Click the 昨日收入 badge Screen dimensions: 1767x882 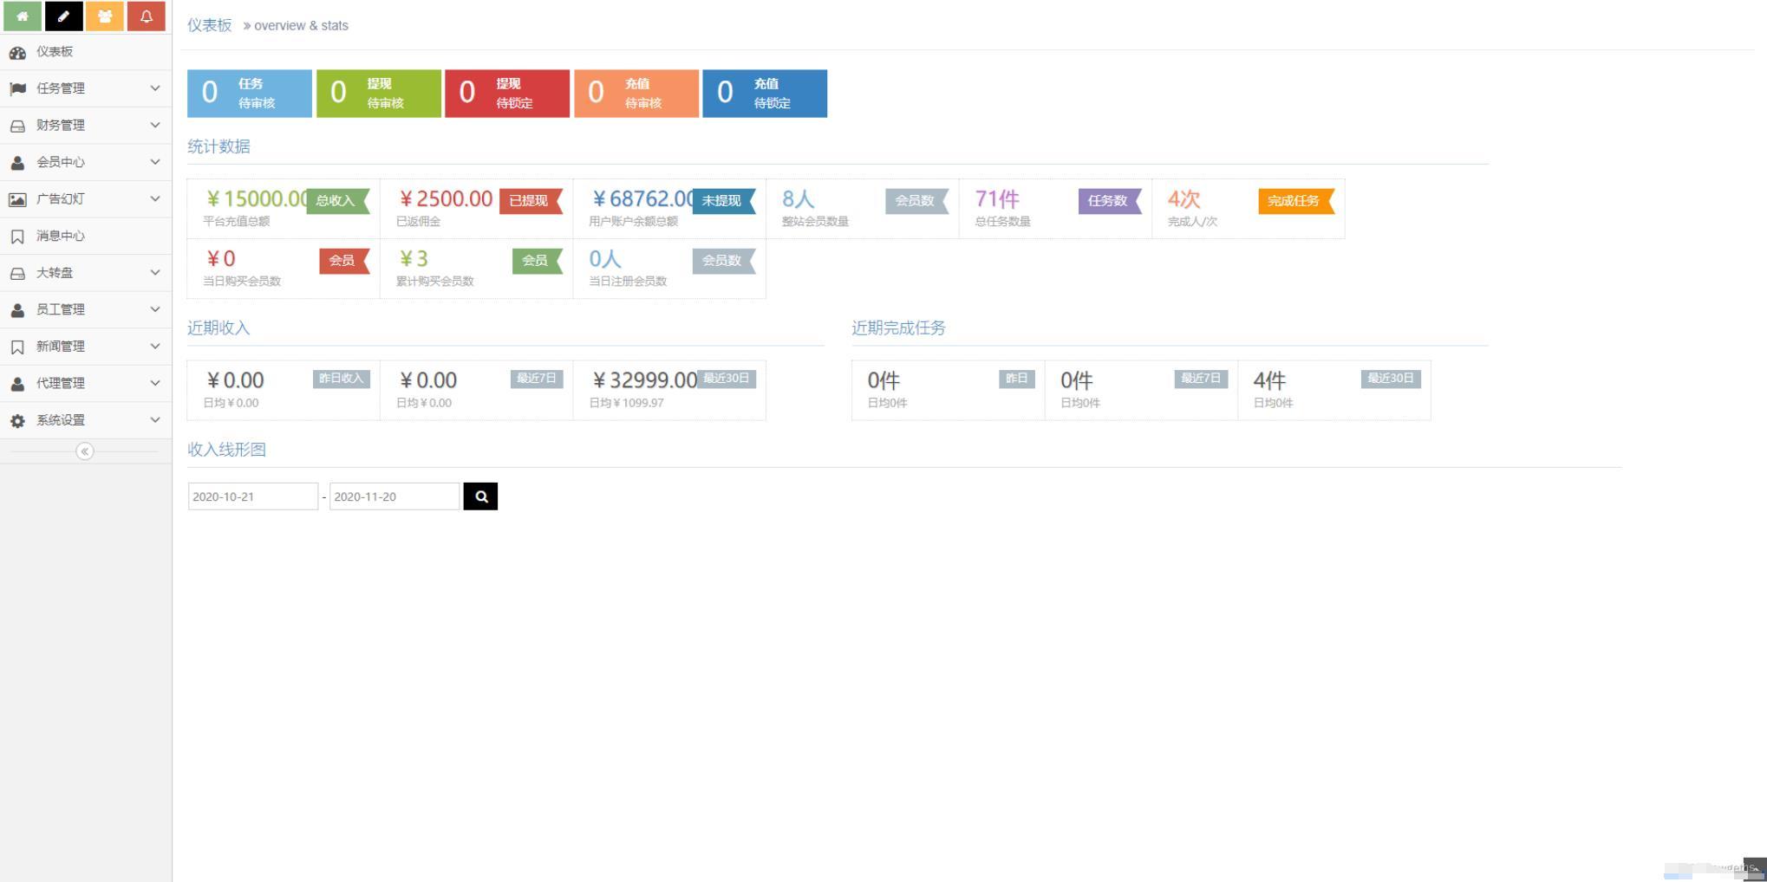point(342,379)
